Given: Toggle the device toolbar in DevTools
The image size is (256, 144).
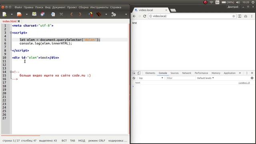Looking at the screenshot, I should (139, 73).
